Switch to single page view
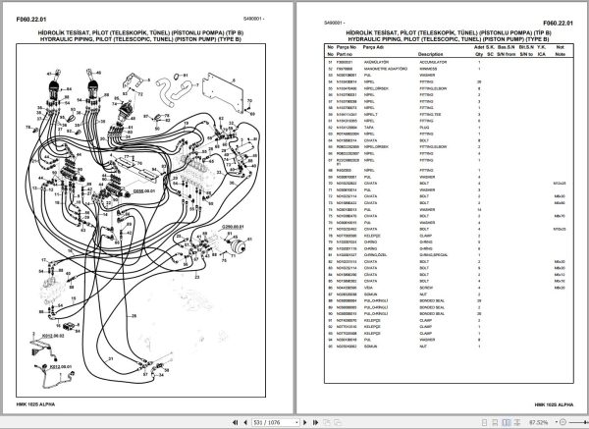 (x=484, y=422)
